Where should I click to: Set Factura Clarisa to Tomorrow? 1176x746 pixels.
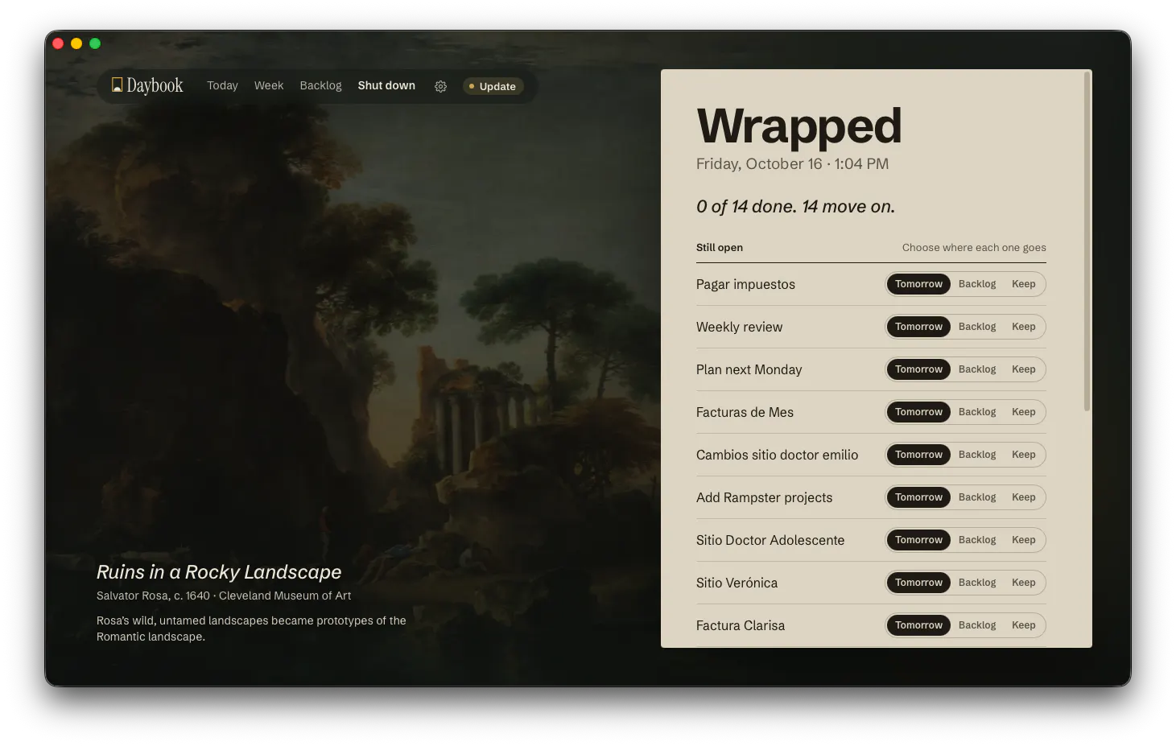[x=918, y=625]
